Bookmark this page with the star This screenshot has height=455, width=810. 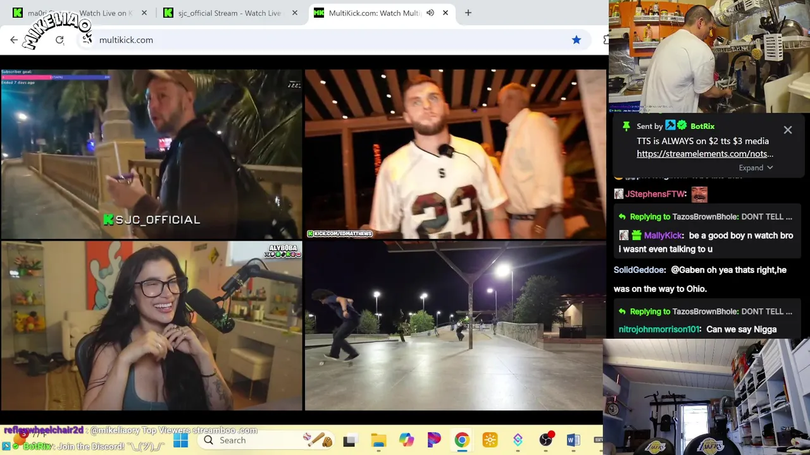576,40
